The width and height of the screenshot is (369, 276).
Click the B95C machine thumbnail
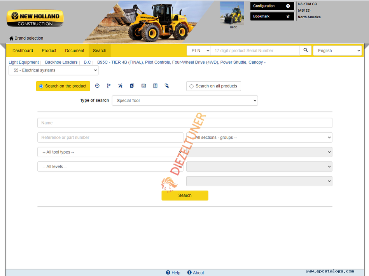[232, 13]
